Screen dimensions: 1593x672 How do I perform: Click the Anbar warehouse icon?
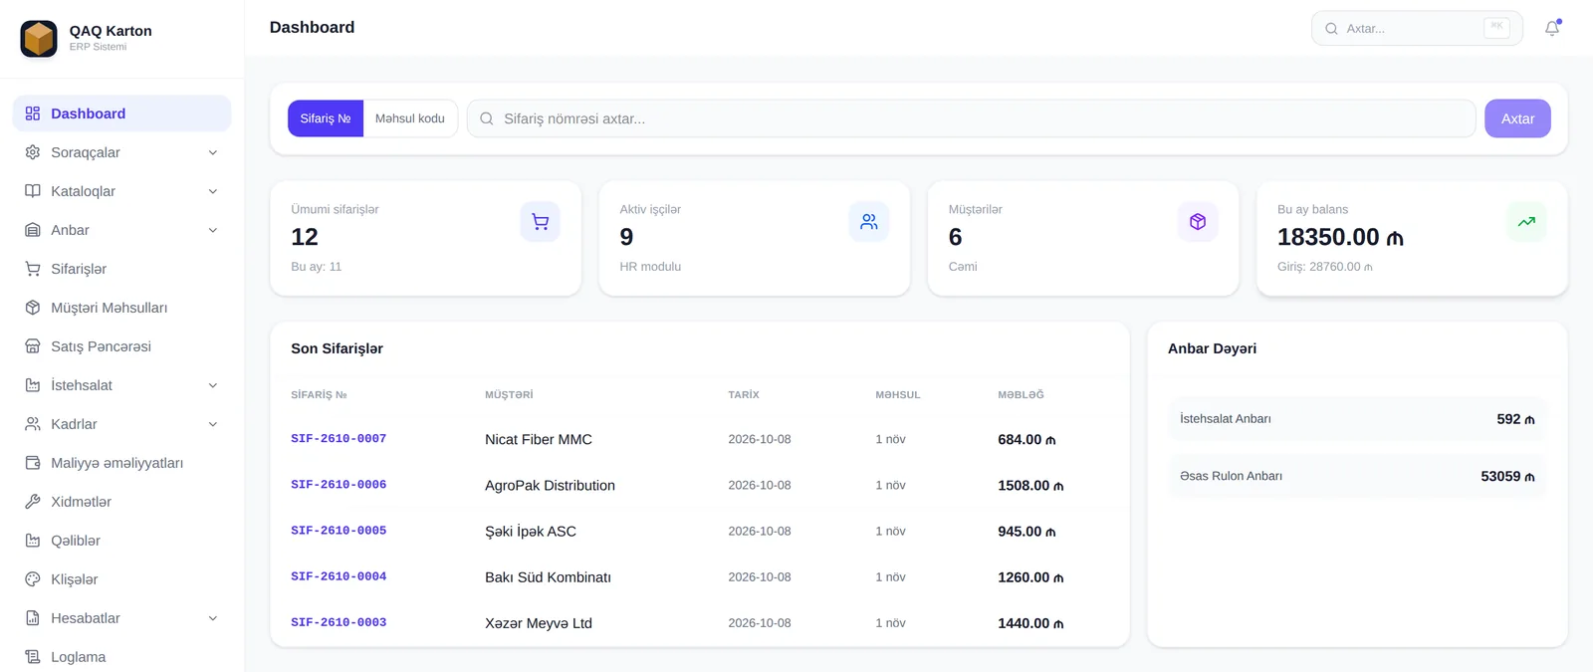click(x=33, y=230)
